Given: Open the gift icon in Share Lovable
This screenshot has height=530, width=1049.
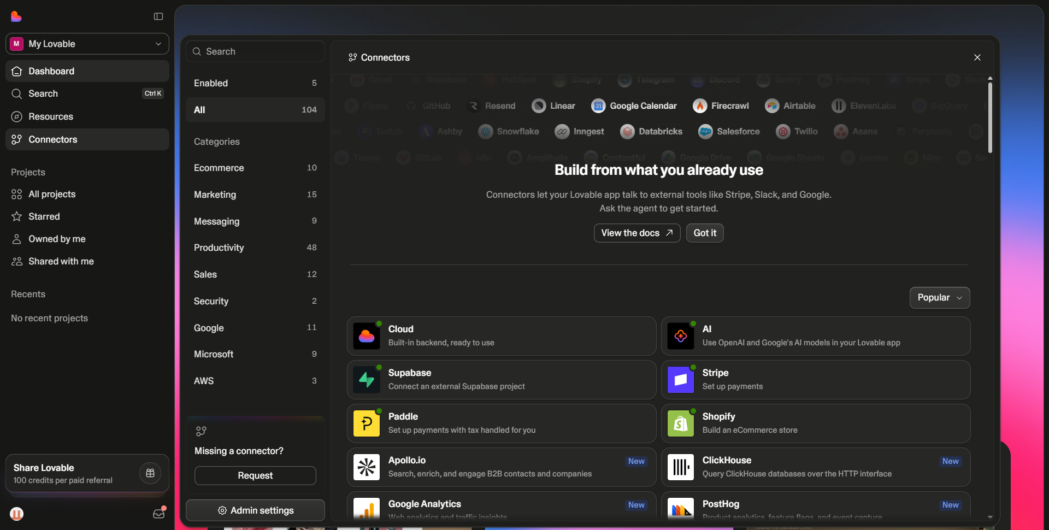Looking at the screenshot, I should 150,473.
